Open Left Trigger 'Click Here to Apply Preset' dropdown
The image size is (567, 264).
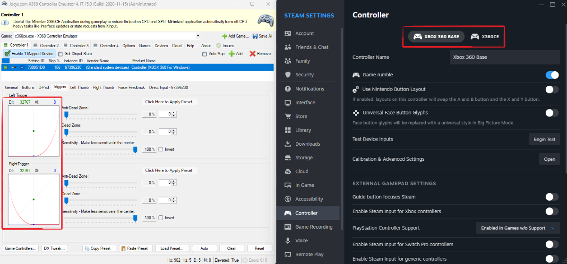point(169,102)
